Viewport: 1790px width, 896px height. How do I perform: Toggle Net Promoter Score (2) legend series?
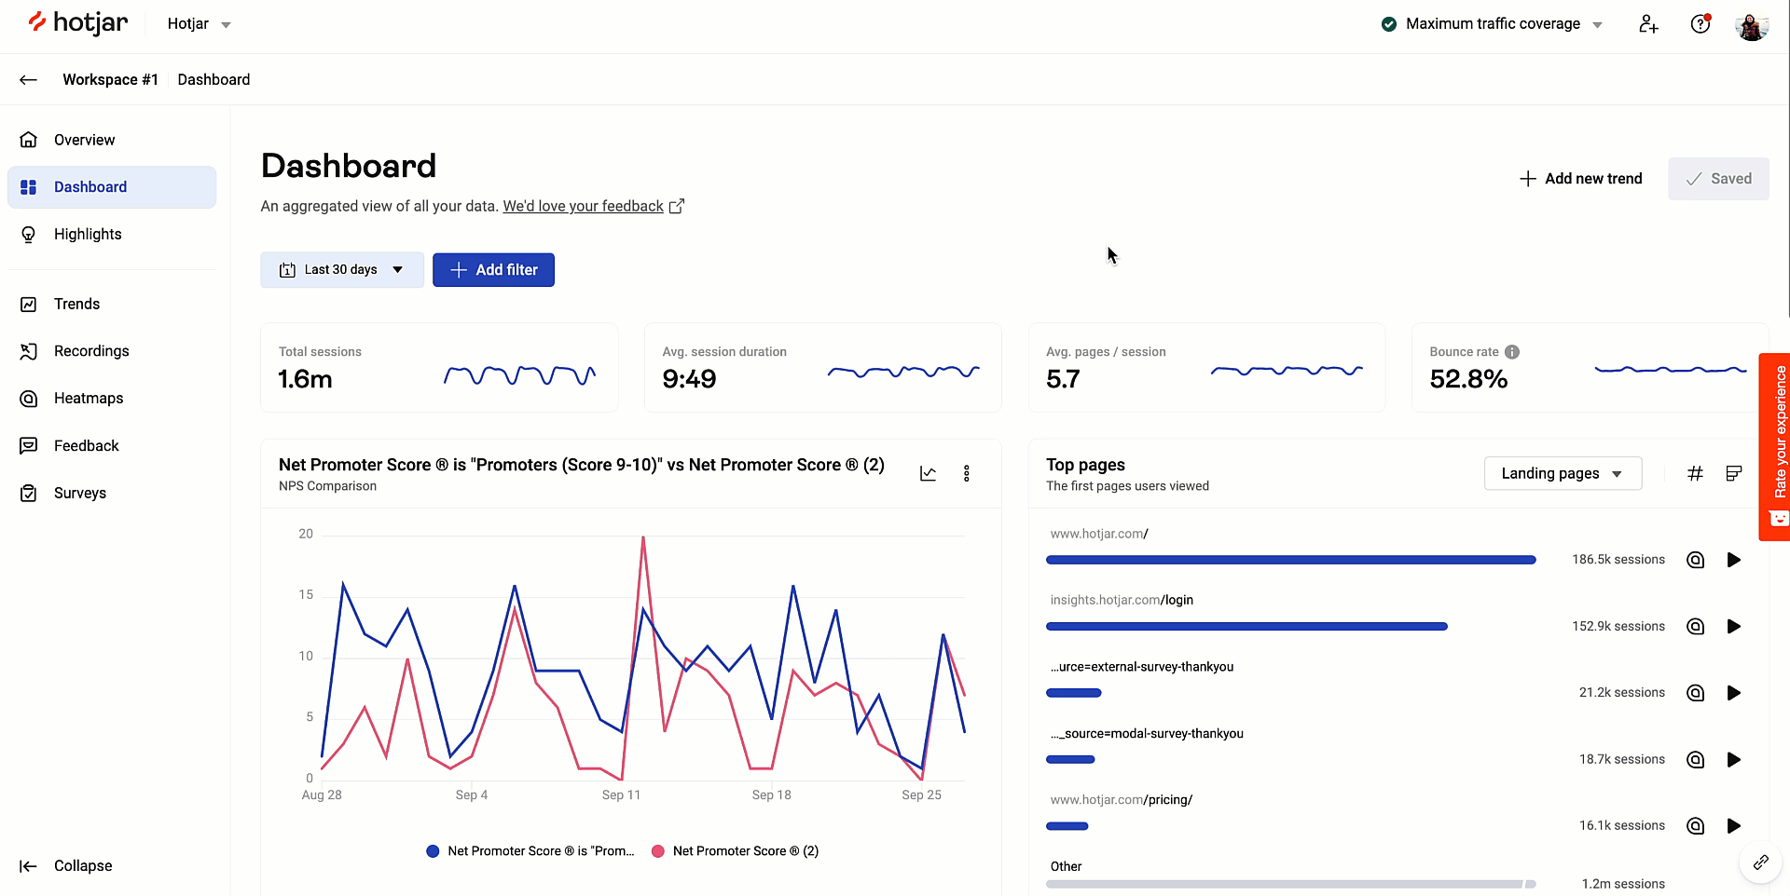(736, 851)
